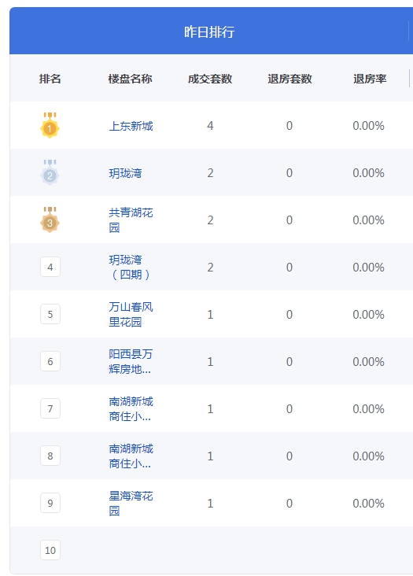This screenshot has height=576, width=413.
Task: Open the 玥珑湾 property link in row 2
Action: tap(126, 173)
